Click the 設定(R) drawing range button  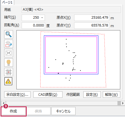[x=92, y=95]
